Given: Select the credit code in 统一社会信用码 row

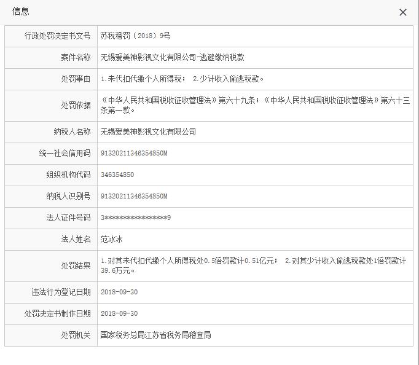Looking at the screenshot, I should tap(134, 154).
